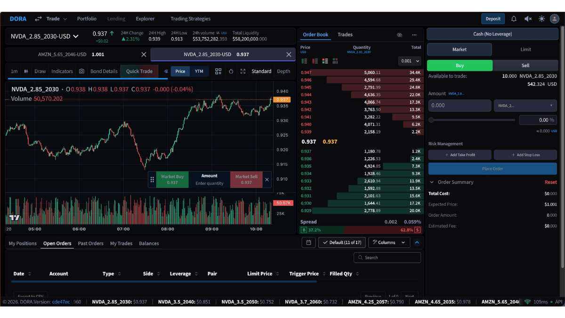Select Standard chart view
The height and width of the screenshot is (318, 565).
[261, 71]
